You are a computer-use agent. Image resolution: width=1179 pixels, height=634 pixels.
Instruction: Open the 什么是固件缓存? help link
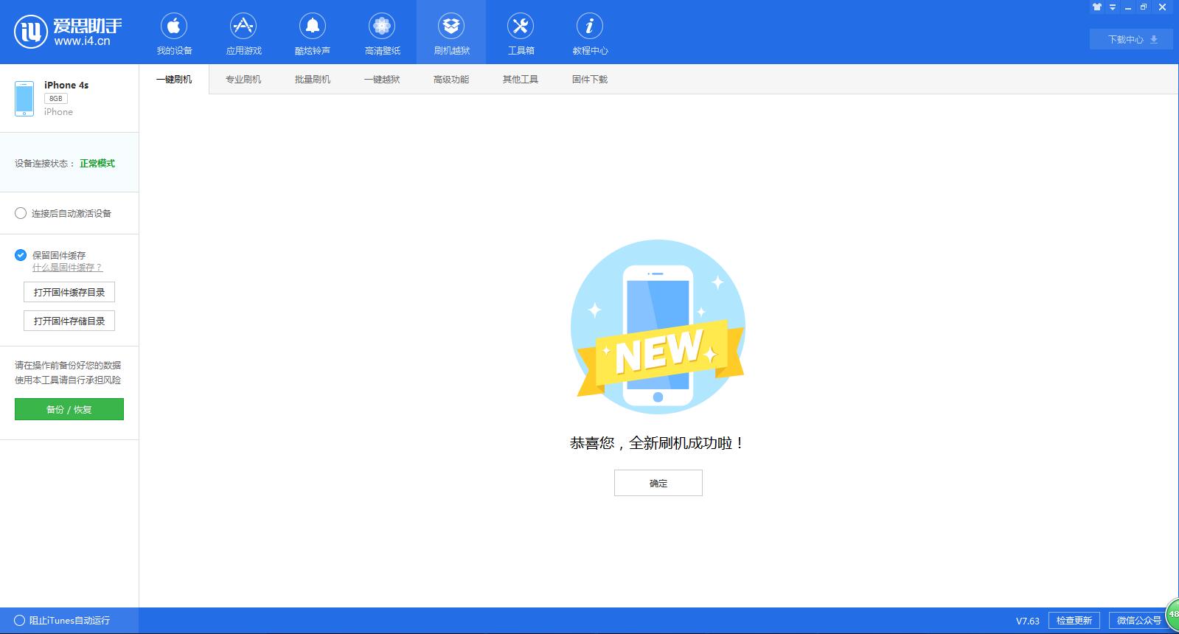(x=67, y=268)
